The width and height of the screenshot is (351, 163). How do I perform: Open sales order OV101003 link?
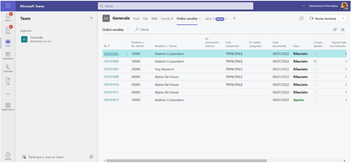(x=111, y=69)
